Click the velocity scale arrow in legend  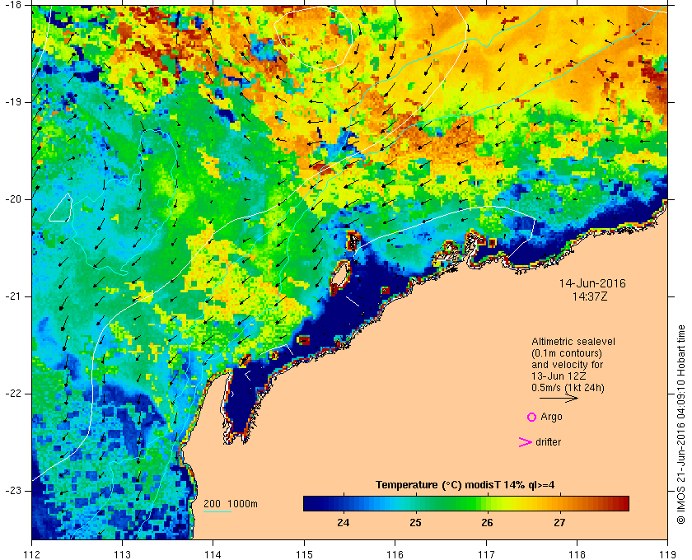[x=559, y=398]
